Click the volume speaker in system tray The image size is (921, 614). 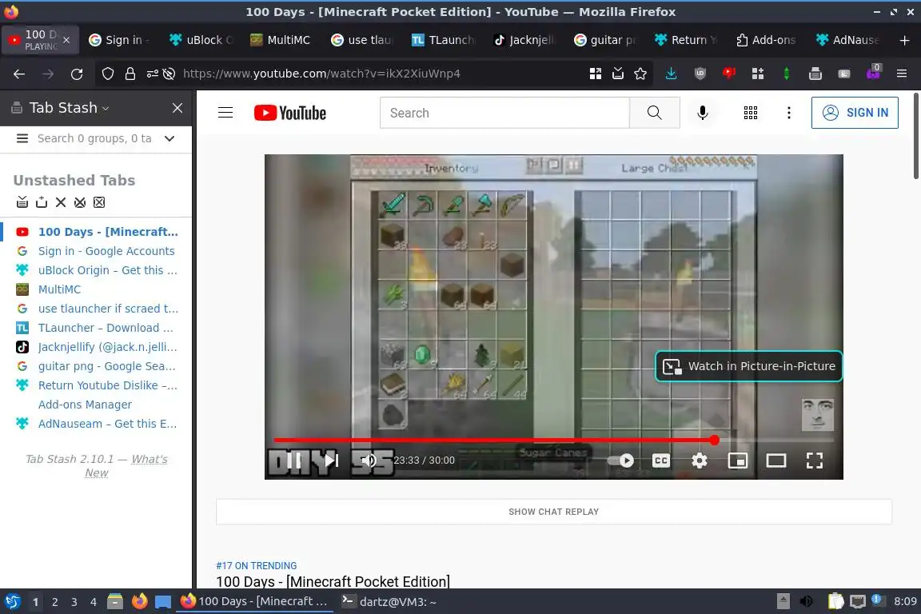coord(807,601)
